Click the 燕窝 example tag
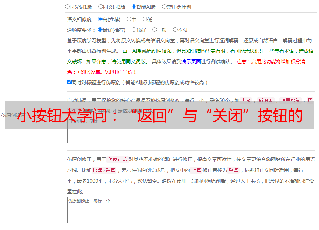Image resolution: width=319 pixels, height=230 pixels. [245, 100]
